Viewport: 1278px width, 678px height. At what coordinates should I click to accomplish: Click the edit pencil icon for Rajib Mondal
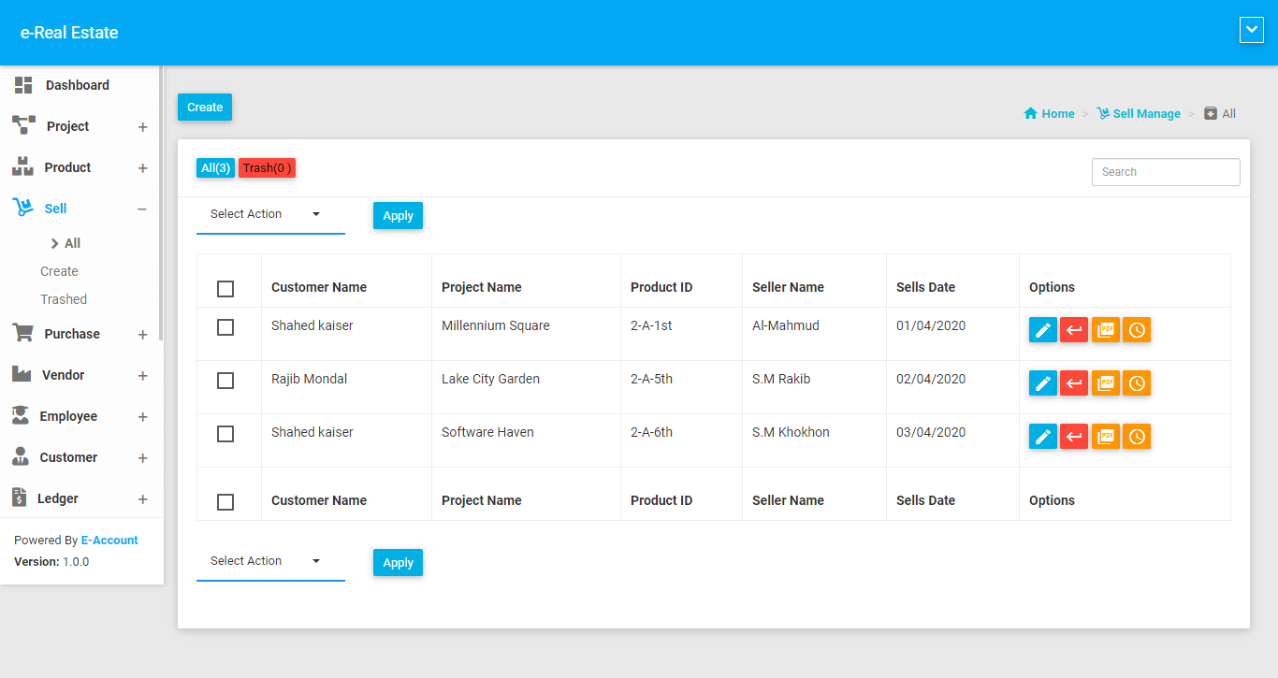point(1043,383)
